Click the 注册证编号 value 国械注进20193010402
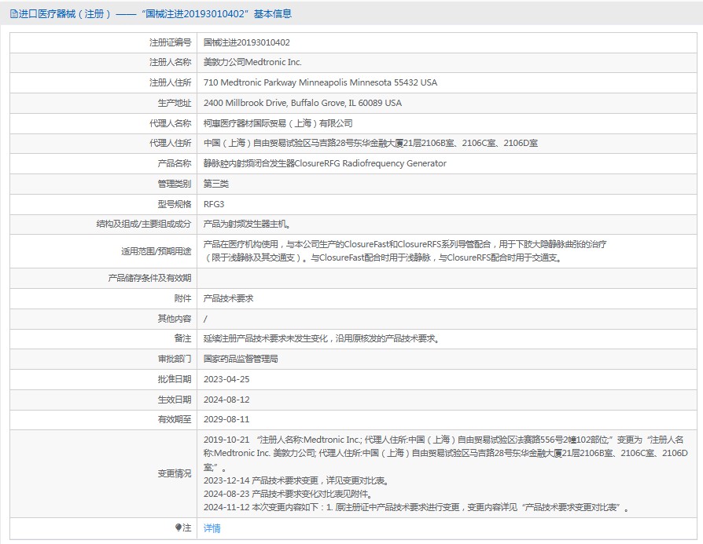This screenshot has height=544, width=703. (x=246, y=42)
